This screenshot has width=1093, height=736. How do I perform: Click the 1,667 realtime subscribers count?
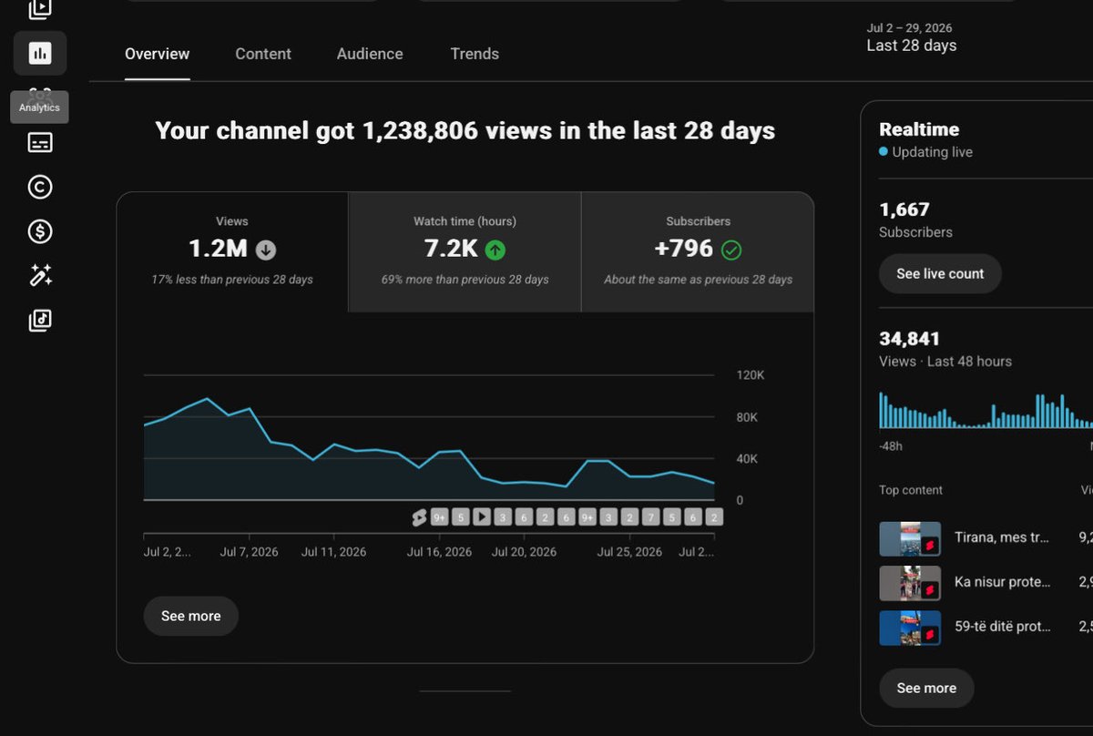[904, 210]
